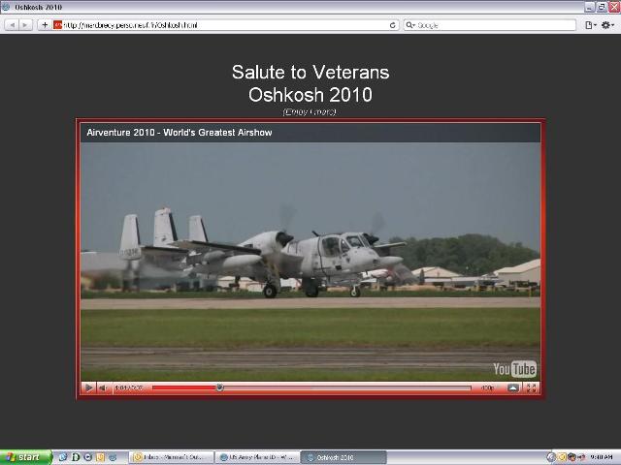Screen dimensions: 621x465
Task: Play the Airventure 2010 video
Action: (x=88, y=387)
